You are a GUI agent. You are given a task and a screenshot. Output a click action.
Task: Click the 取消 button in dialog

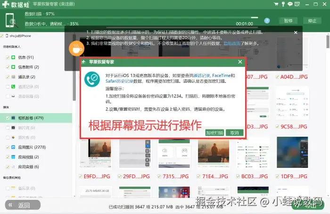pos(234,133)
